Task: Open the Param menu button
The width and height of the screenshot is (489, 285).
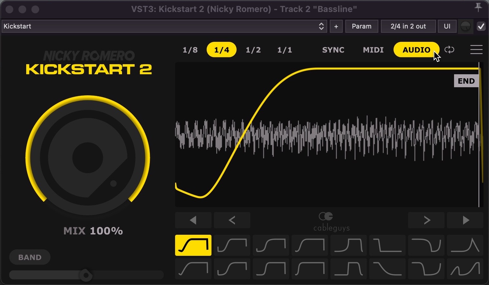Action: [x=361, y=26]
